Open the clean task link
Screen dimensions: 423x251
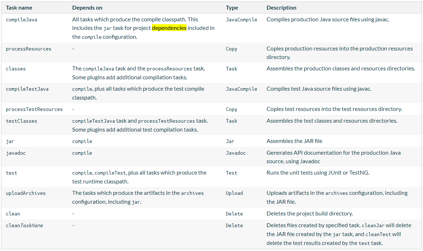coord(13,214)
